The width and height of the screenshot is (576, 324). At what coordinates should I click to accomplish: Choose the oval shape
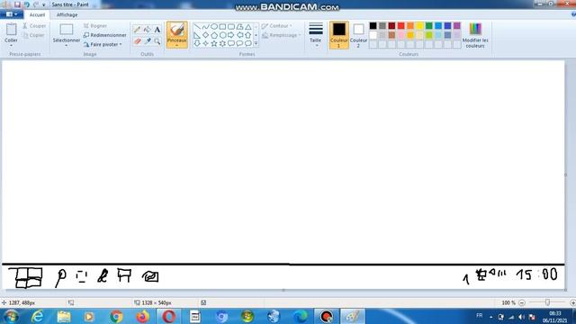pos(214,27)
